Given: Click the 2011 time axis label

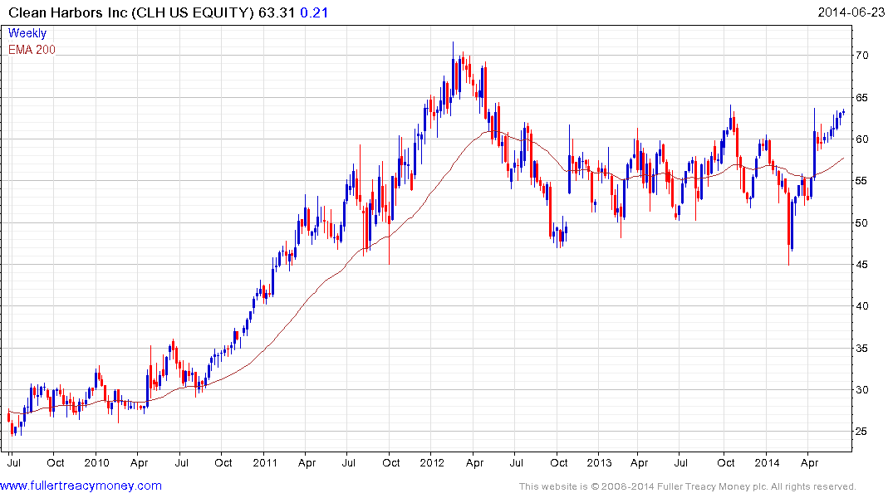Looking at the screenshot, I should [x=264, y=462].
